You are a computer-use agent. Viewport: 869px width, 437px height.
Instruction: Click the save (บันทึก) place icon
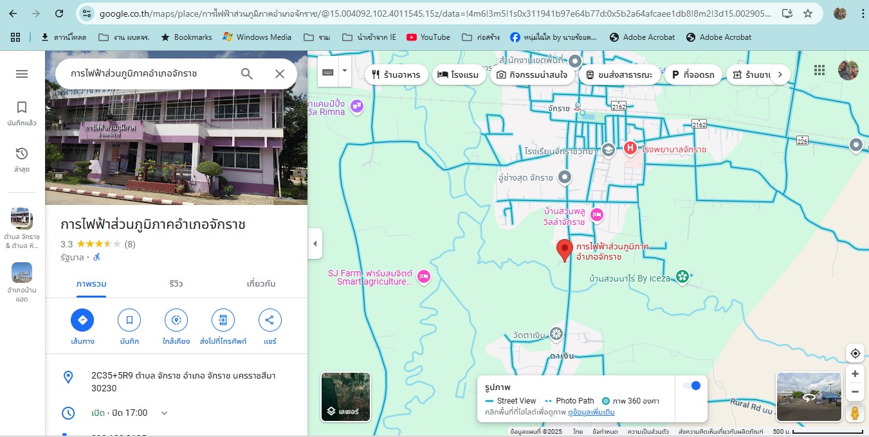point(129,320)
